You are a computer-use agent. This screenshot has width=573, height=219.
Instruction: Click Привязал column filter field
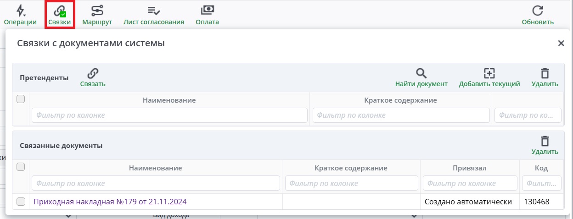tap(470, 183)
